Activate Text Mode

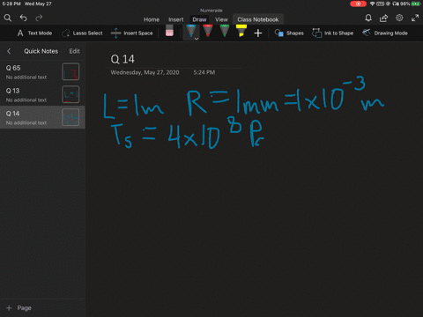pyautogui.click(x=34, y=33)
